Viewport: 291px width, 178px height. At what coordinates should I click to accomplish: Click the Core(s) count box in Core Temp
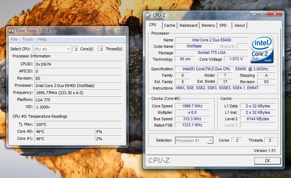pyautogui.click(x=76, y=49)
